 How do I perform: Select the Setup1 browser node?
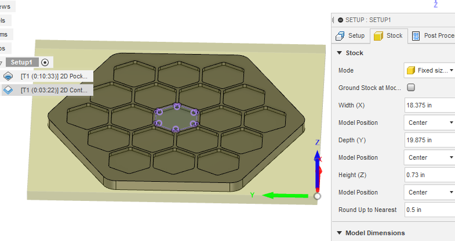(22, 62)
